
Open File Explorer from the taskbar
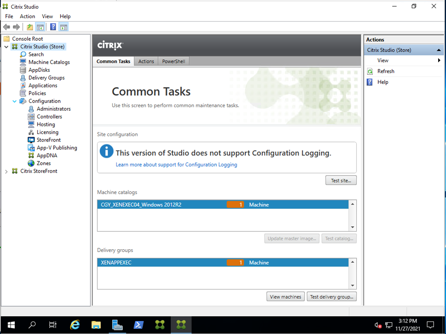[x=96, y=324]
